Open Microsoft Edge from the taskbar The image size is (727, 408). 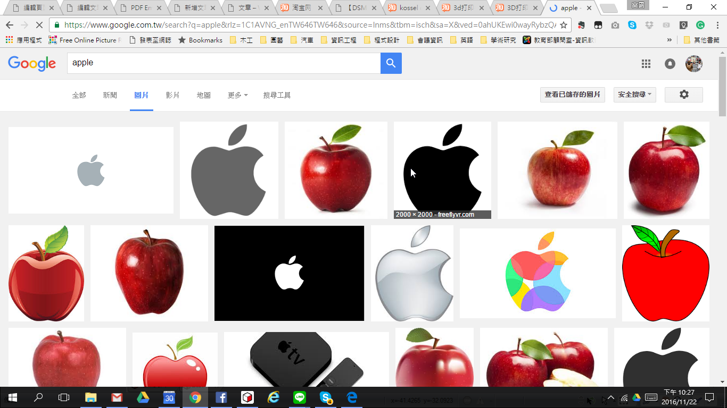click(352, 397)
